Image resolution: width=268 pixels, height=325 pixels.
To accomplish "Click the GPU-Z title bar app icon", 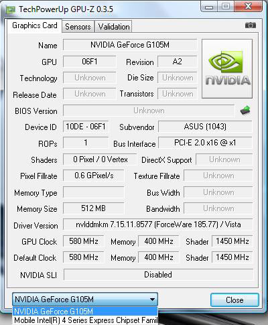I will (x=11, y=9).
